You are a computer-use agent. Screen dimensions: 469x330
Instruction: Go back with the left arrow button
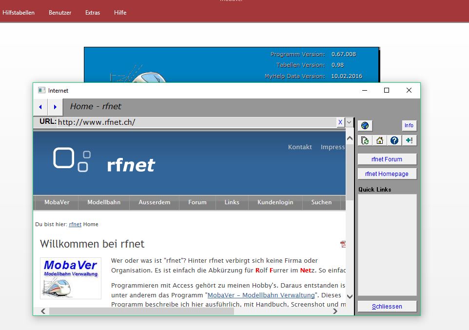click(40, 107)
